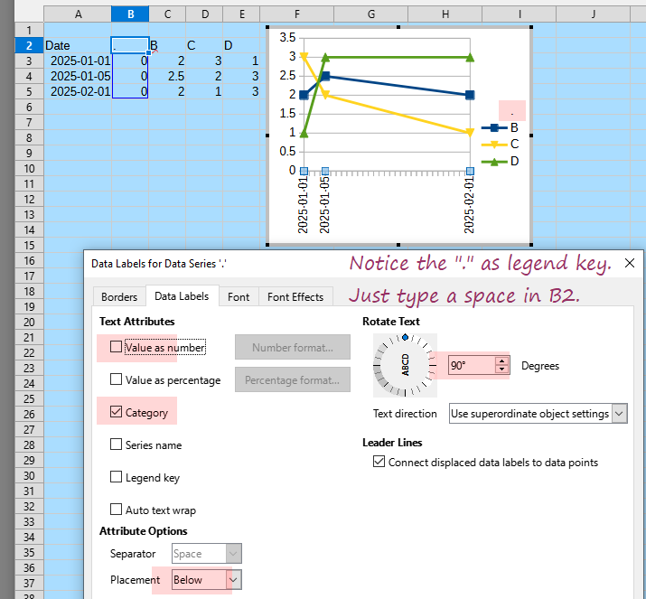Click the yellow C legend marker
This screenshot has height=599, width=646.
click(493, 144)
